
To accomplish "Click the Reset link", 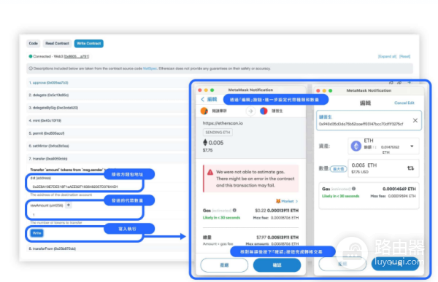I will tap(404, 57).
